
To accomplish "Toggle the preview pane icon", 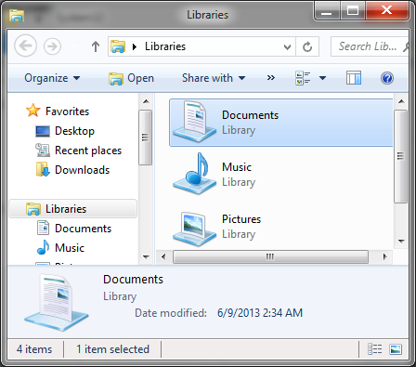I will pos(354,78).
